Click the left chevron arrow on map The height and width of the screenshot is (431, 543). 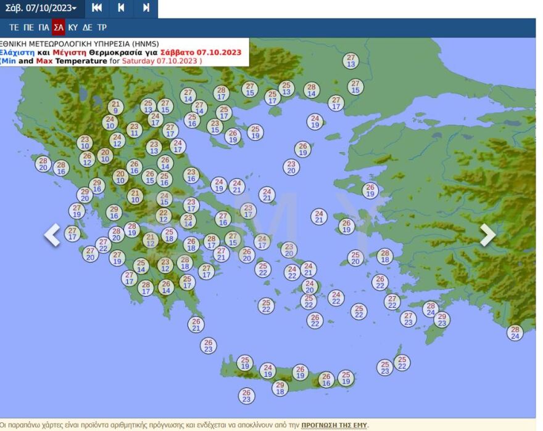click(52, 235)
